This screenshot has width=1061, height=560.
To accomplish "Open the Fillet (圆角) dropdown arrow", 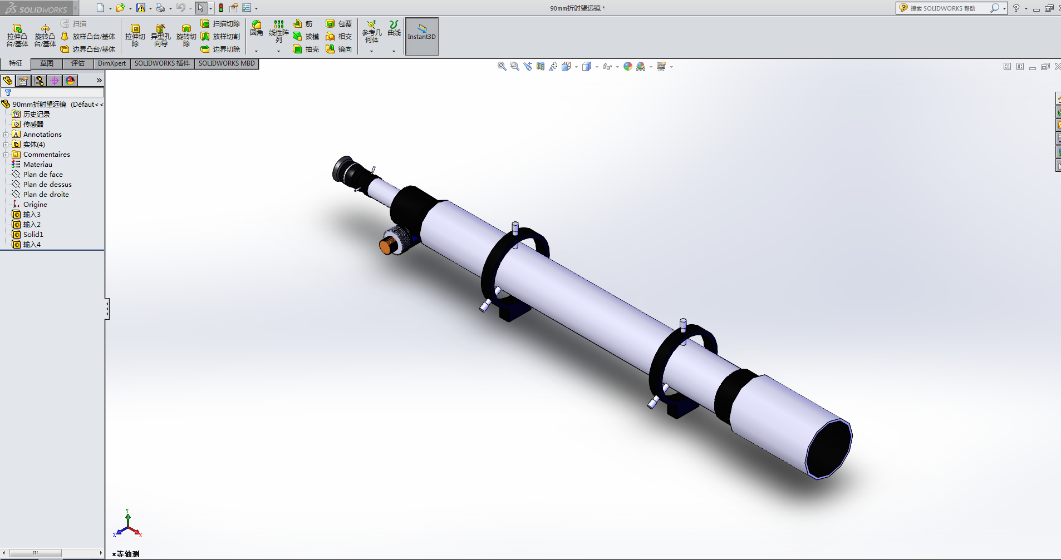I will pos(257,51).
